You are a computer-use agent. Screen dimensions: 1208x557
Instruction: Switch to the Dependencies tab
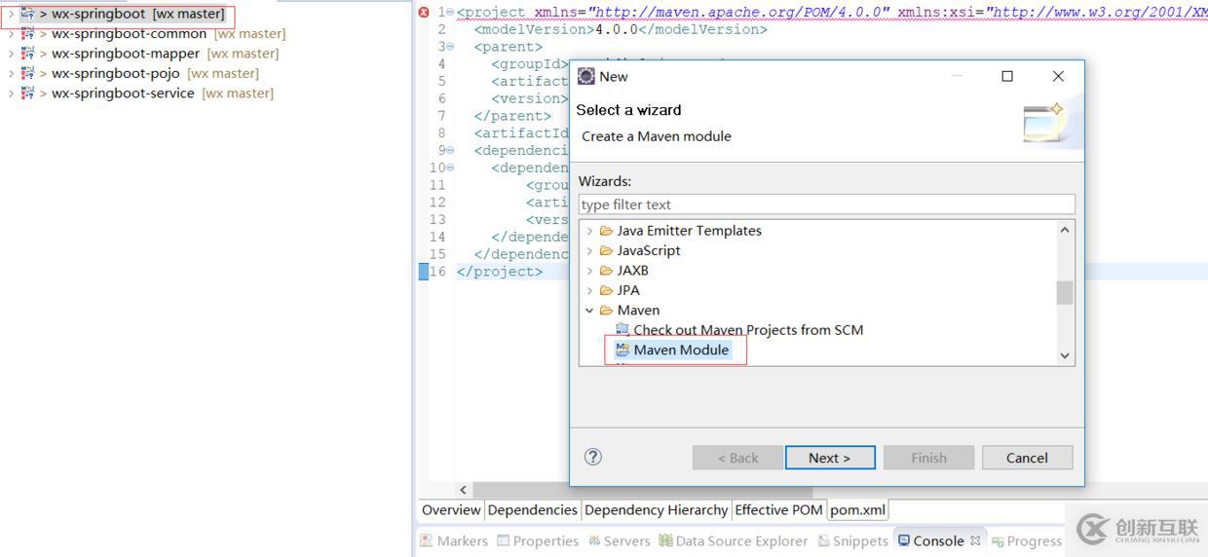[532, 510]
